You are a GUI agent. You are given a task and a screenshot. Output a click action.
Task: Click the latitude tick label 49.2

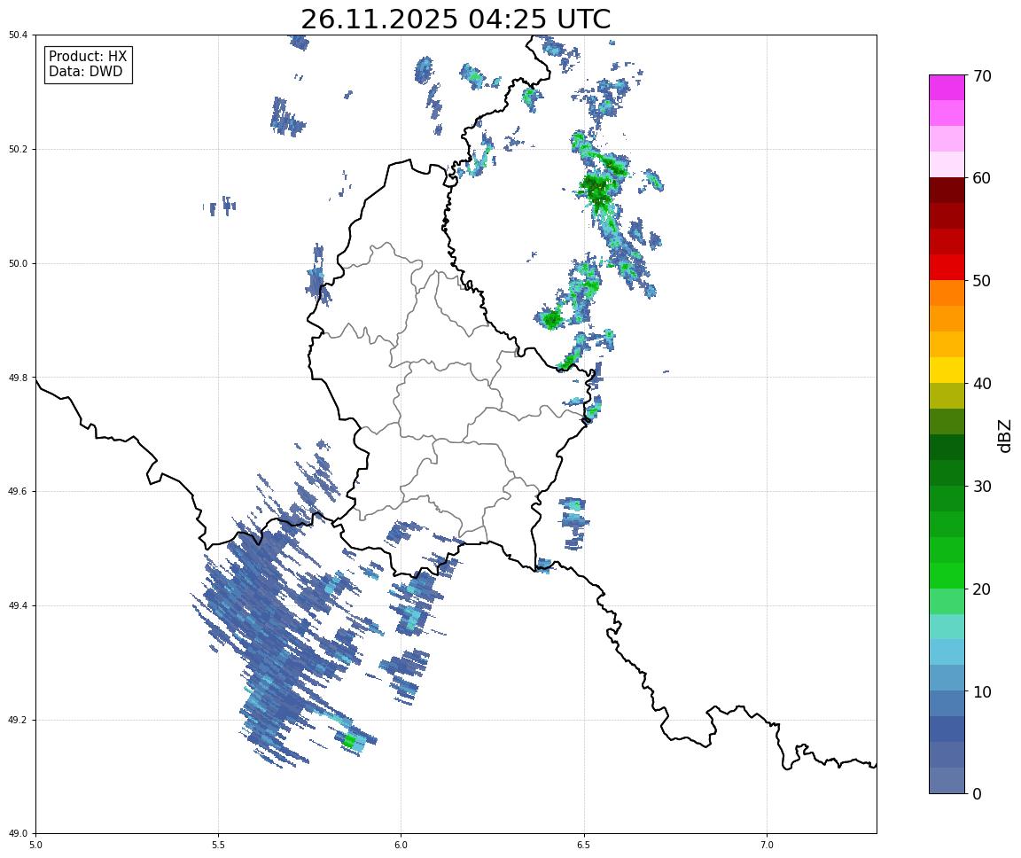[19, 720]
